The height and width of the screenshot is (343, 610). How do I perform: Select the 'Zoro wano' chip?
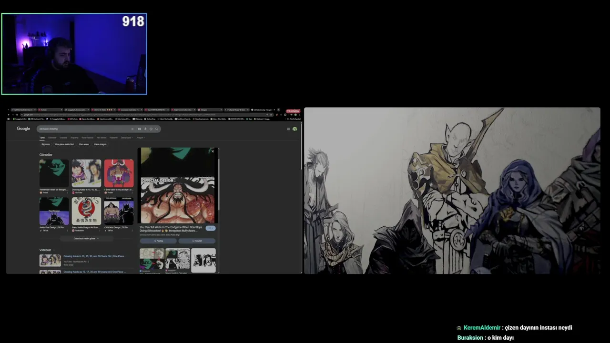(84, 144)
